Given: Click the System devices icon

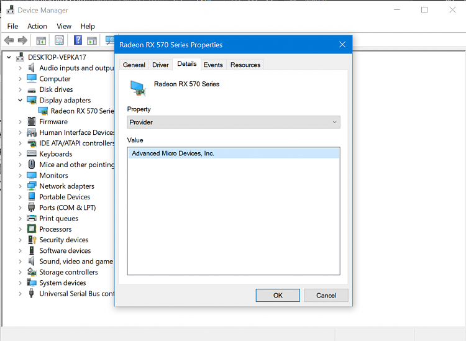Looking at the screenshot, I should click(32, 282).
